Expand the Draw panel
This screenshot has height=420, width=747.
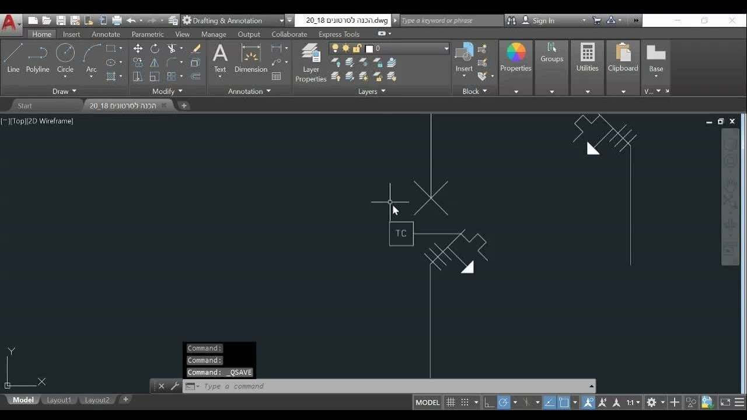pyautogui.click(x=65, y=91)
